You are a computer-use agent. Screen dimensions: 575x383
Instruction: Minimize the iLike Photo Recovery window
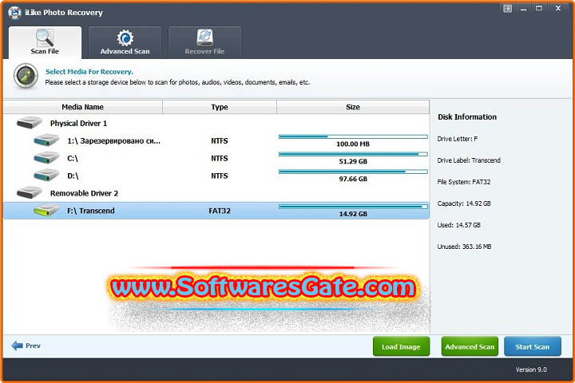pyautogui.click(x=523, y=9)
